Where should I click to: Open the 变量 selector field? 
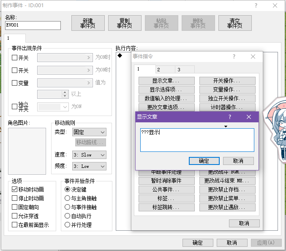(x=65, y=83)
